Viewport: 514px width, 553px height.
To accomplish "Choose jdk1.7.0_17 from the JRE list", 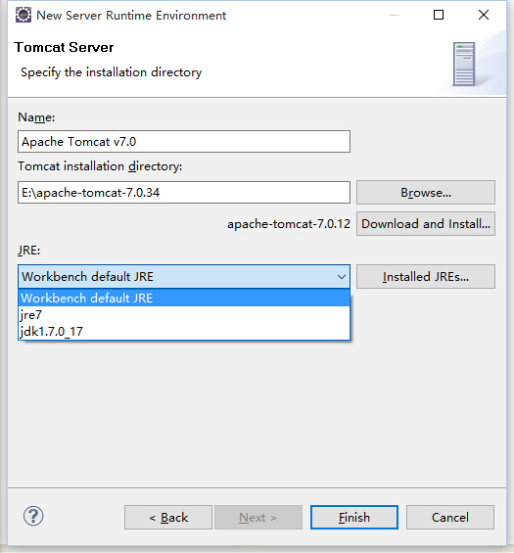I will click(x=184, y=331).
